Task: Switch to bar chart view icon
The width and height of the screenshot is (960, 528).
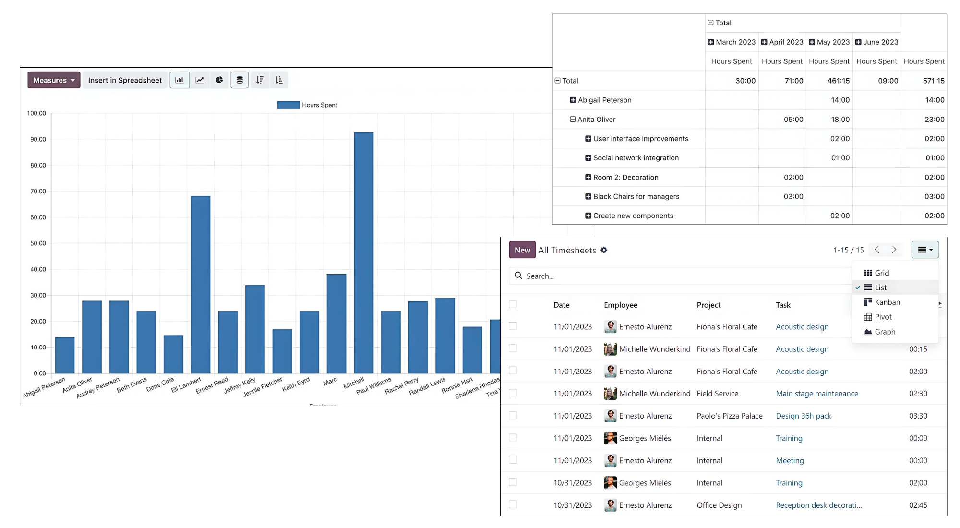Action: [x=179, y=80]
